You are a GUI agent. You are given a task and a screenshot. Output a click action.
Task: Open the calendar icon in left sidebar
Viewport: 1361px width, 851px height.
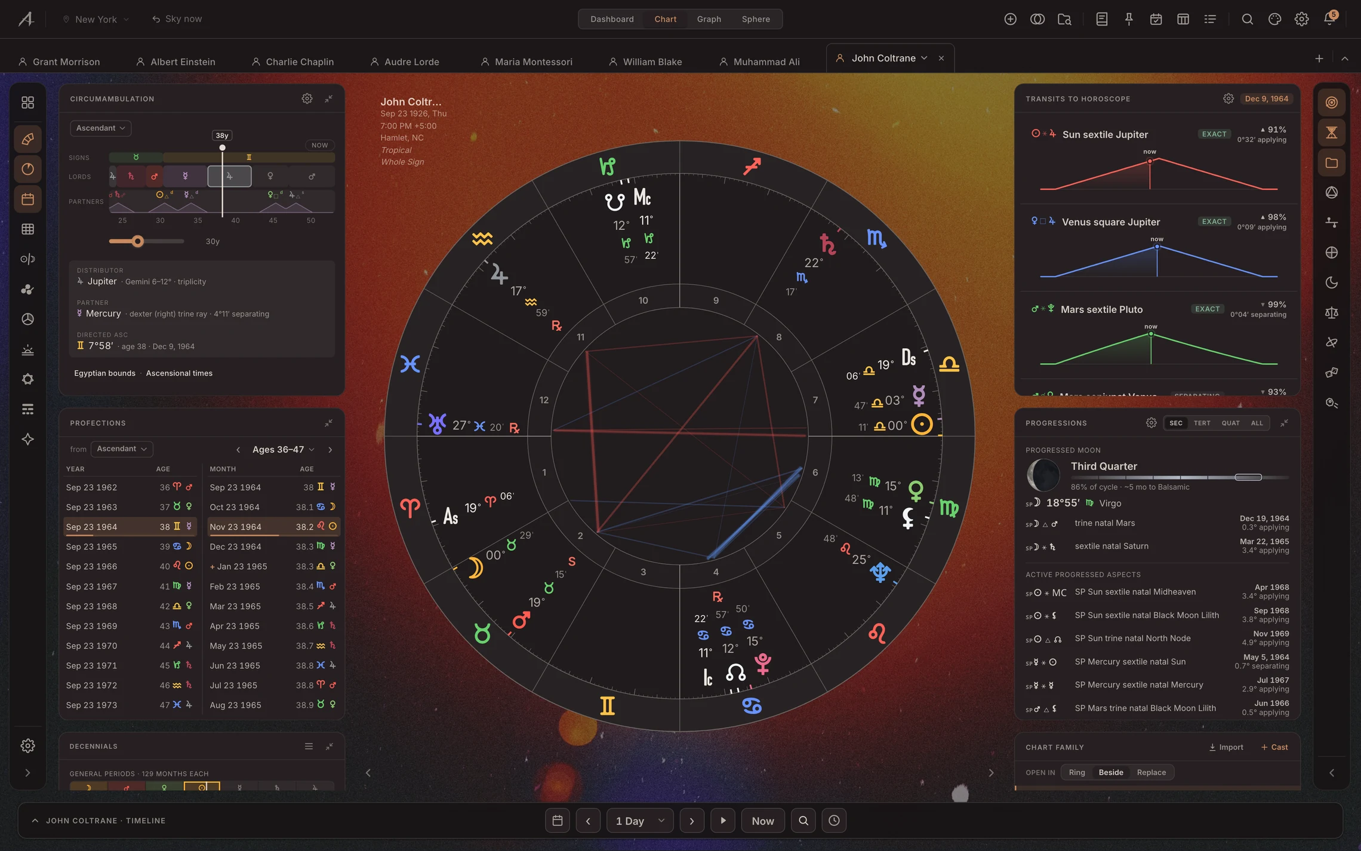(27, 199)
